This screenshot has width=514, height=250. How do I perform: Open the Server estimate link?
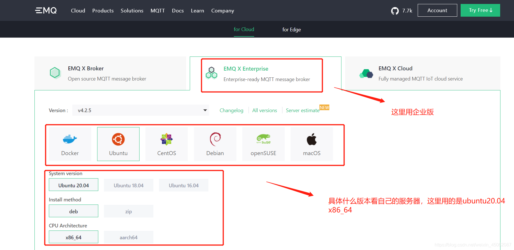pyautogui.click(x=302, y=110)
